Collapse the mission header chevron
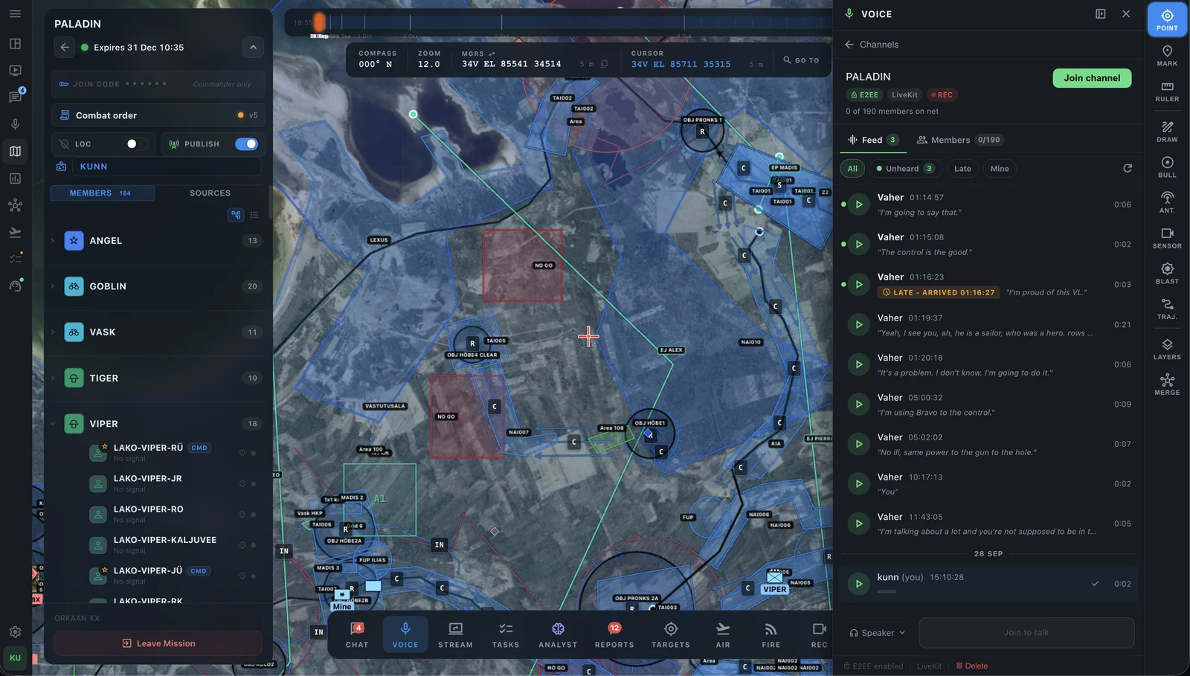Image resolution: width=1190 pixels, height=676 pixels. 253,48
